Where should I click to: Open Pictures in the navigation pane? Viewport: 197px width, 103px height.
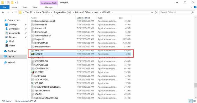13,37
